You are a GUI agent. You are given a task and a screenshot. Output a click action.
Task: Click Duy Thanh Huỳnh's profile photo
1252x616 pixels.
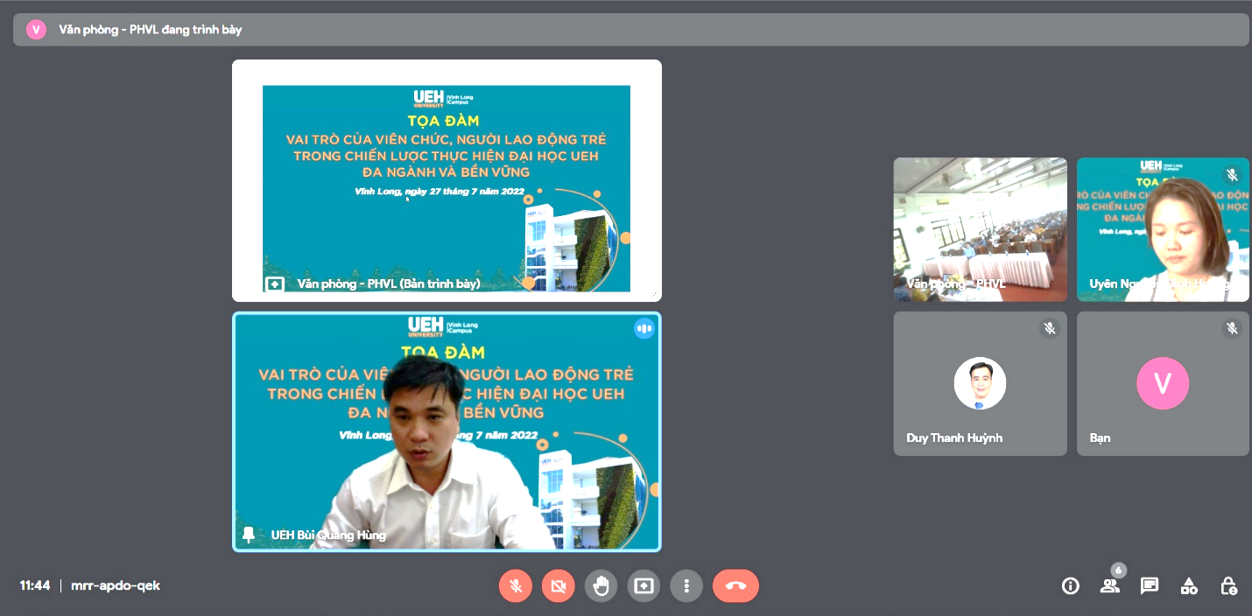click(x=980, y=383)
